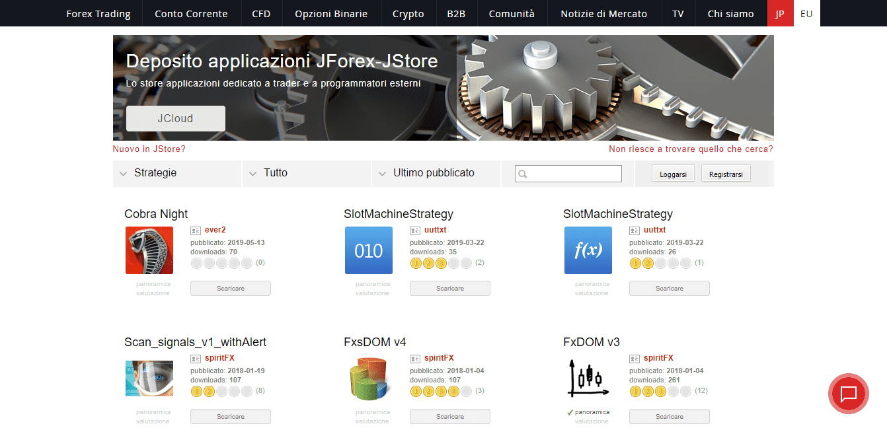Image resolution: width=887 pixels, height=430 pixels.
Task: Expand the Strategie category dropdown
Action: point(177,173)
